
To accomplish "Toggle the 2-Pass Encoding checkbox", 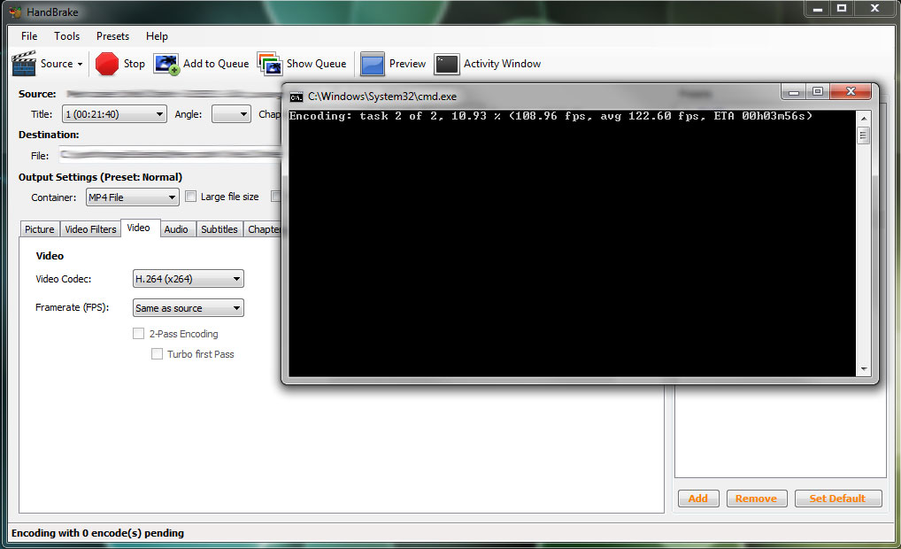I will (138, 334).
